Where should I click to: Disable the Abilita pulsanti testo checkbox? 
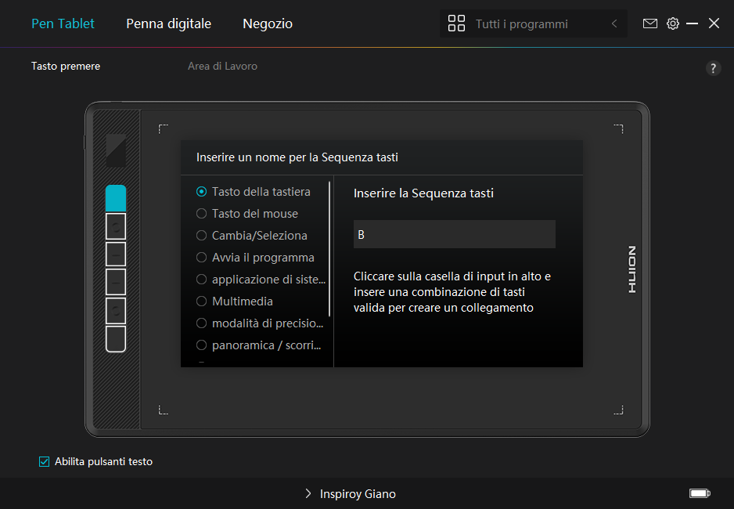tap(45, 461)
